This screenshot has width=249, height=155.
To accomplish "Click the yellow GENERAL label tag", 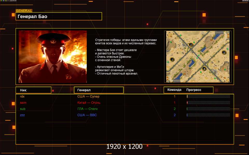I will pos(24,11).
